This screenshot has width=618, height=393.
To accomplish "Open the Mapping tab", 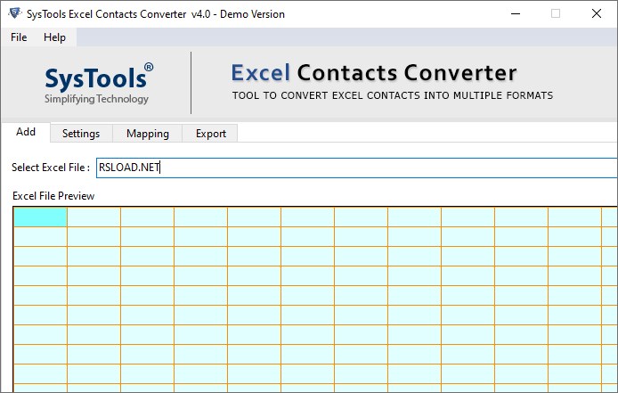I will tap(148, 134).
